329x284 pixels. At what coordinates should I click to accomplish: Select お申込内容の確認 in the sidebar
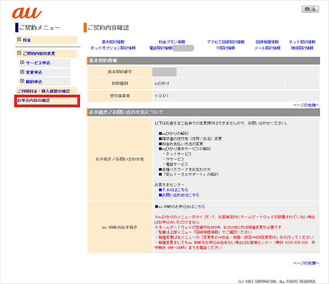tap(33, 101)
